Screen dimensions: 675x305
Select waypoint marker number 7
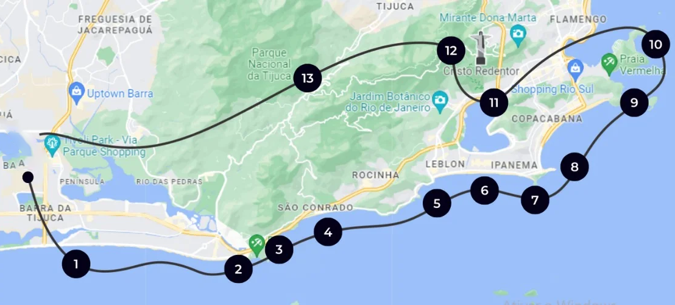click(535, 200)
